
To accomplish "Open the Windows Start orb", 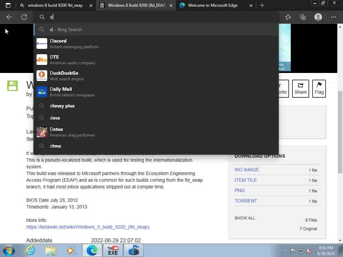I will 9,250.
